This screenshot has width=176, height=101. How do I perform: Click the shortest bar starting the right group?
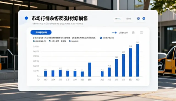pos(102,74)
